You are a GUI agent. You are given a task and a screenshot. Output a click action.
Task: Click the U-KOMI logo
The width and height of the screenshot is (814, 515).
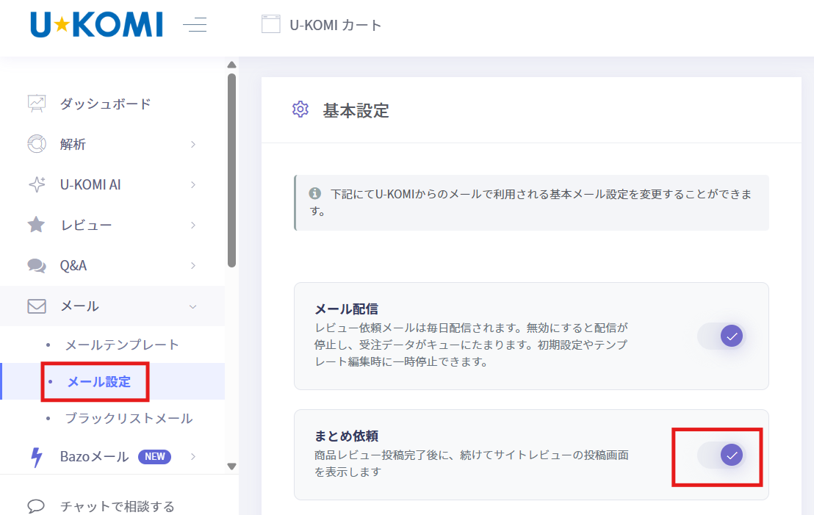point(96,24)
